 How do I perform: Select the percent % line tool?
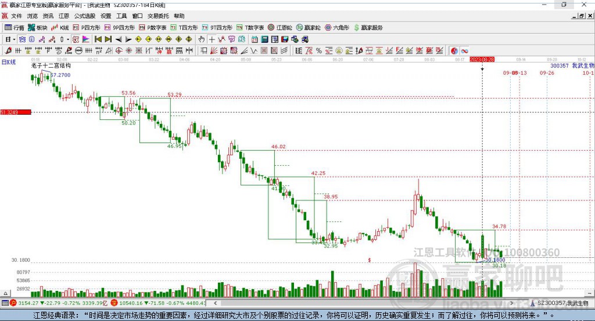(x=319, y=51)
